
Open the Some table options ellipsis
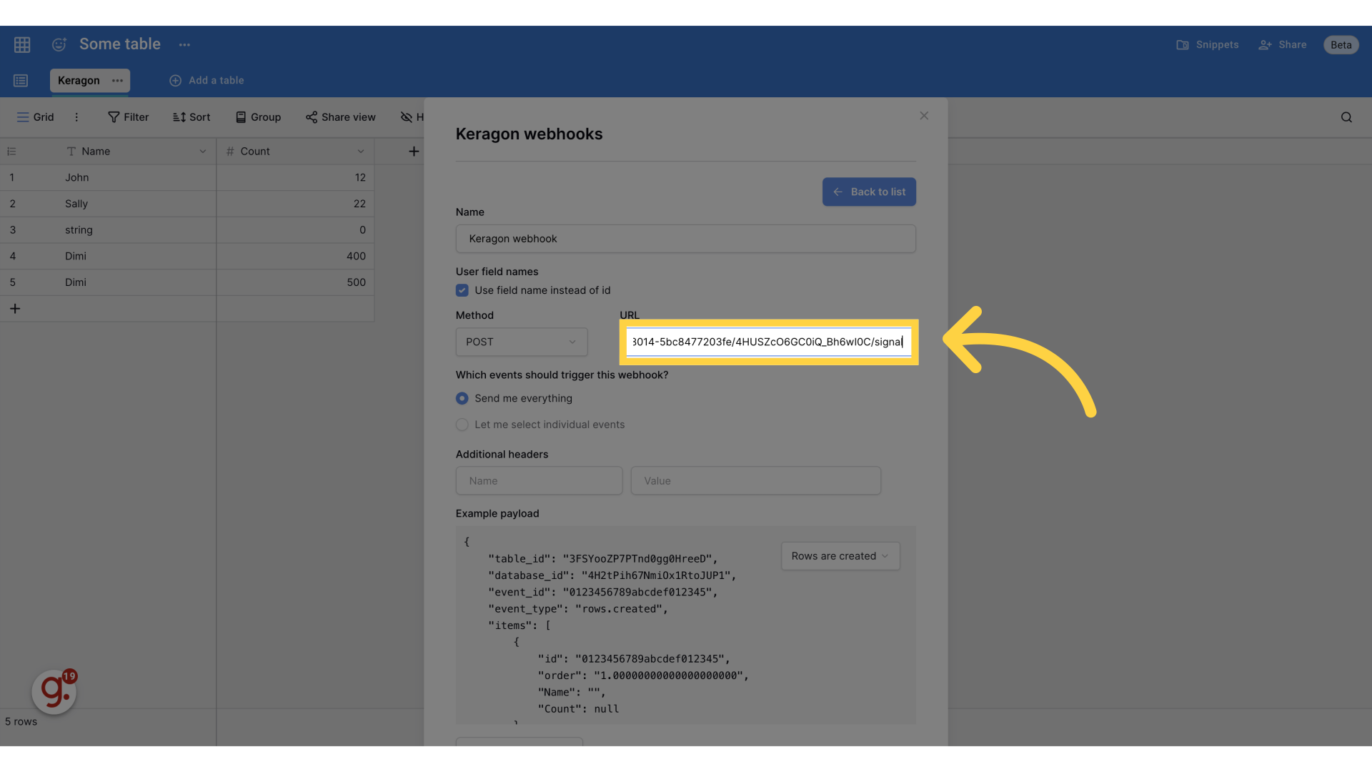coord(184,44)
